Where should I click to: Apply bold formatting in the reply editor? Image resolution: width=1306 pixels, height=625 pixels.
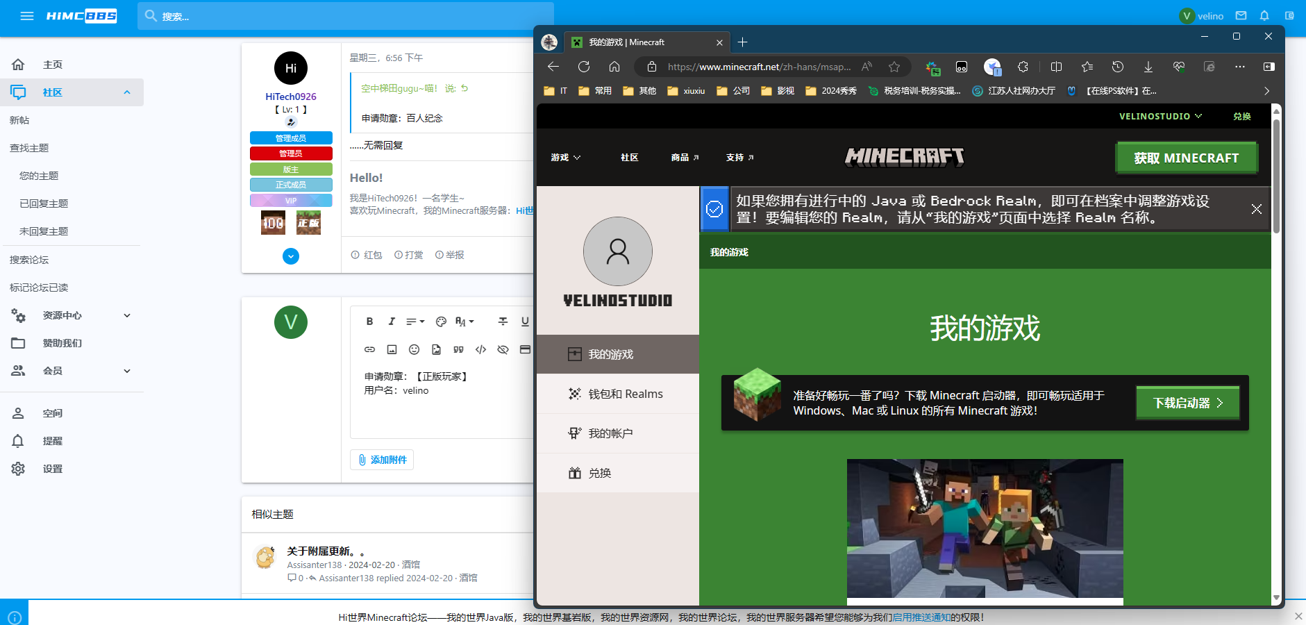369,321
